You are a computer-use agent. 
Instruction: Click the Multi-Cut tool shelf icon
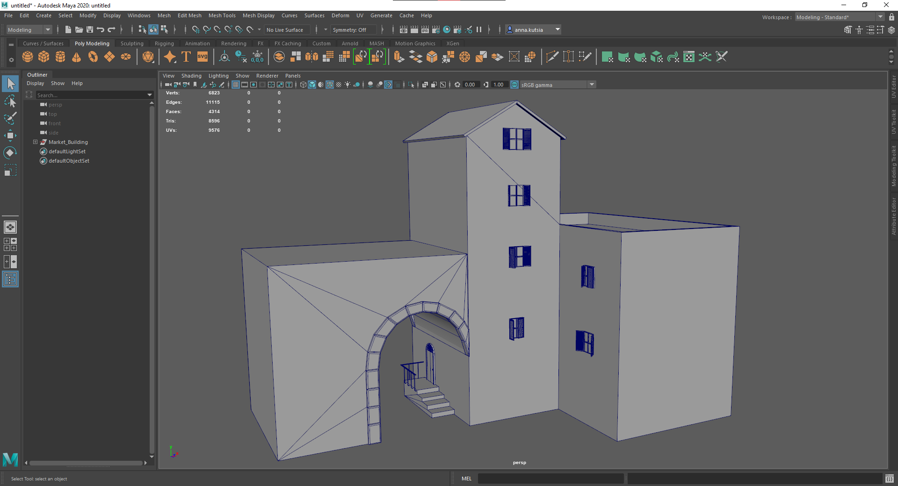pyautogui.click(x=552, y=57)
